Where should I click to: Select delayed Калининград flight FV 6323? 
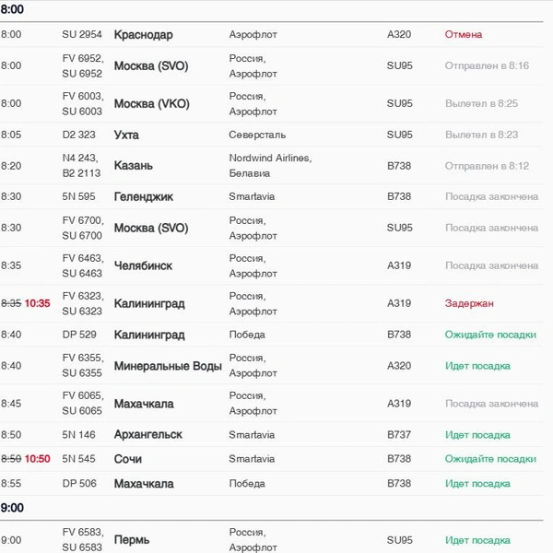click(x=271, y=303)
